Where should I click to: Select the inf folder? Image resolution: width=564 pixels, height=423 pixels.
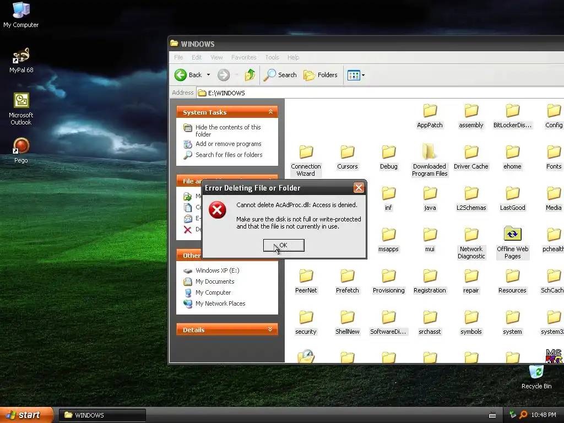point(388,198)
